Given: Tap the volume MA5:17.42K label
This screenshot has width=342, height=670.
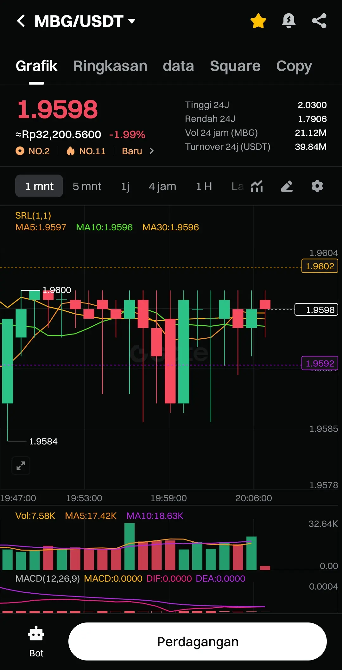Looking at the screenshot, I should [x=91, y=516].
